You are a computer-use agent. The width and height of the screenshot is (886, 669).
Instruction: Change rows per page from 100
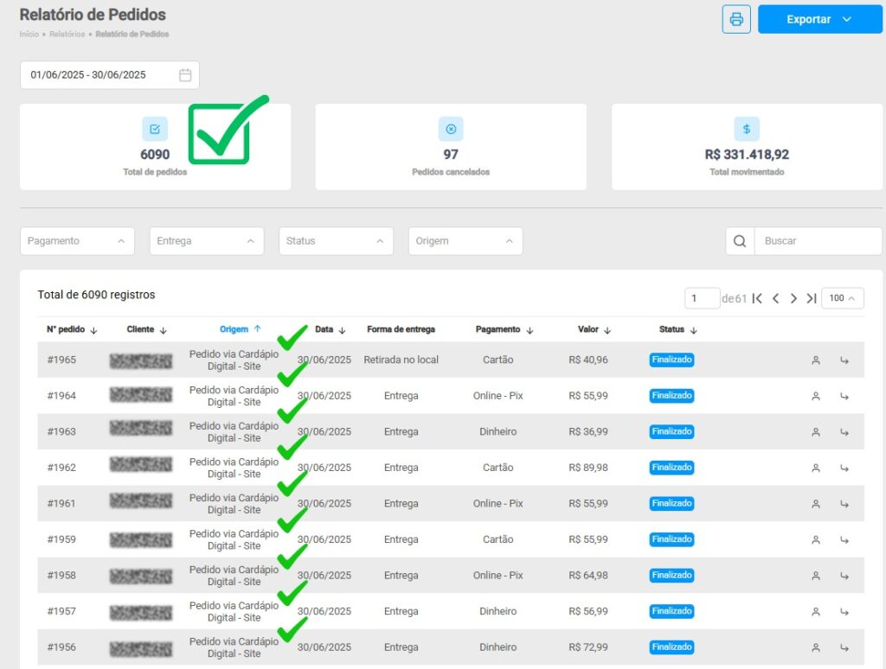(x=842, y=298)
